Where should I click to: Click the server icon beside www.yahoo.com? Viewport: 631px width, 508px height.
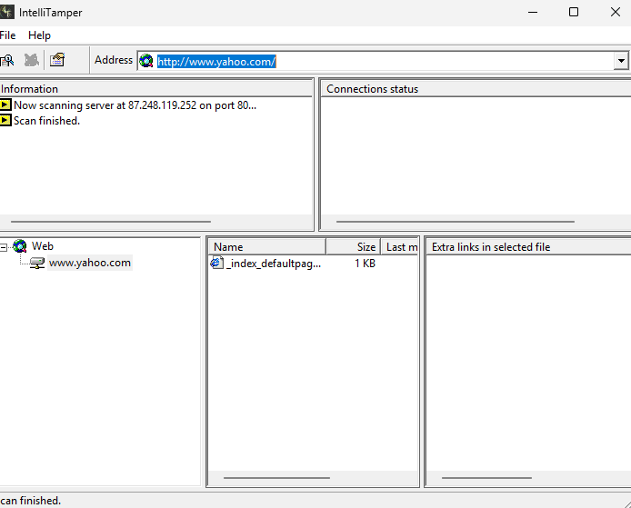click(37, 263)
